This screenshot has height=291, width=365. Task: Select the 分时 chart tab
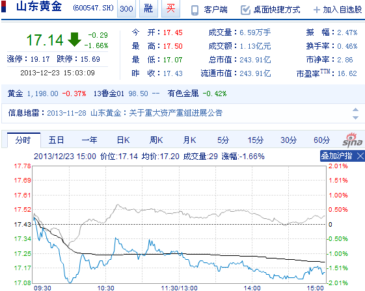coord(23,140)
